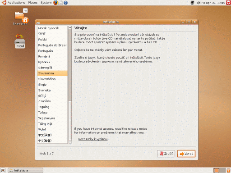Click the Krok 1 z 7 step label
The image size is (231, 173).
(x=46, y=154)
